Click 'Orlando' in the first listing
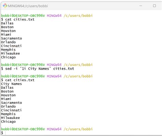The image size is (162, 136). (8, 42)
